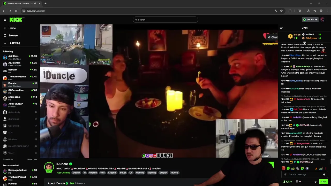Focus the Kick search box
Image resolution: width=331 pixels, height=186 pixels.
pyautogui.click(x=165, y=20)
